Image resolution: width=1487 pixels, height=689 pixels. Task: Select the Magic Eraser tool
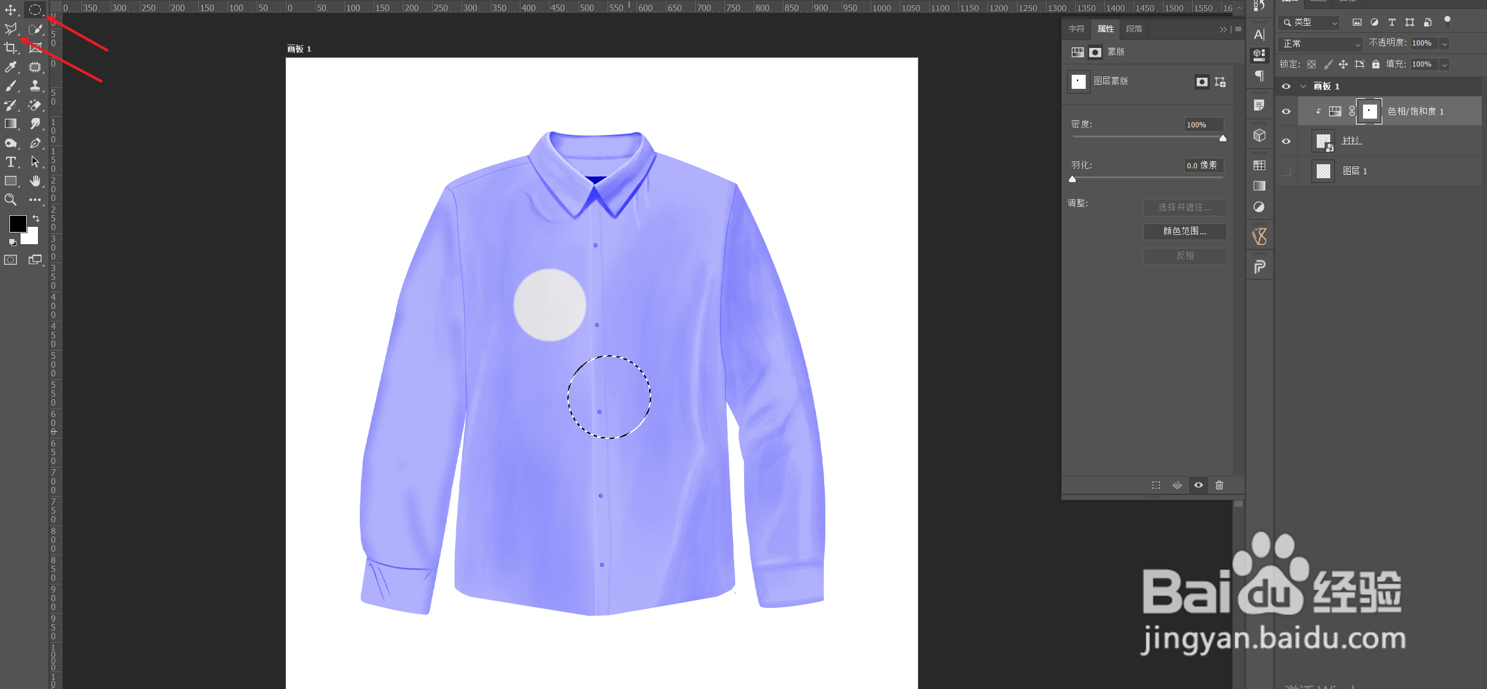click(35, 105)
